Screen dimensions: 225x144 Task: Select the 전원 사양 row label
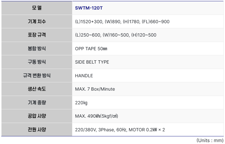(37, 129)
